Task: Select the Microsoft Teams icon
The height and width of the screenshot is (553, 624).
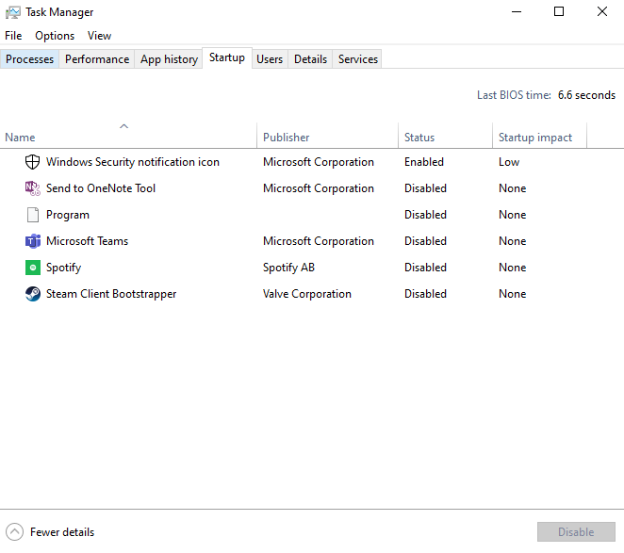Action: [32, 241]
